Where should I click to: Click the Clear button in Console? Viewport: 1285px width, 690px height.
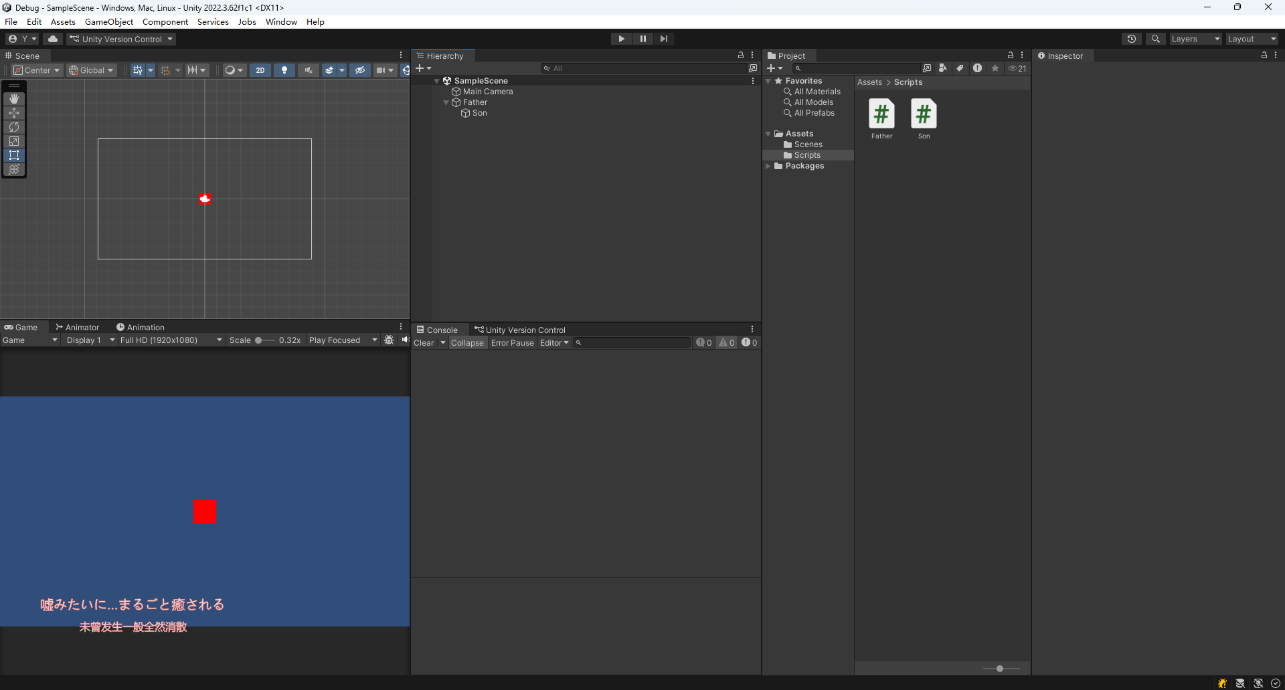pos(424,343)
